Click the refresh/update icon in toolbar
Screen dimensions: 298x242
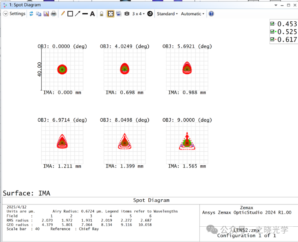[31, 14]
